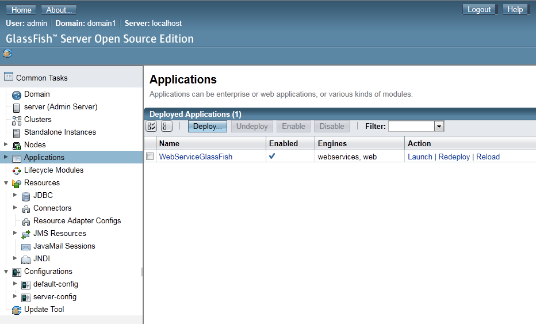Click the Lifecycle Modules icon
Screen dimensions: 536x324
tap(17, 171)
